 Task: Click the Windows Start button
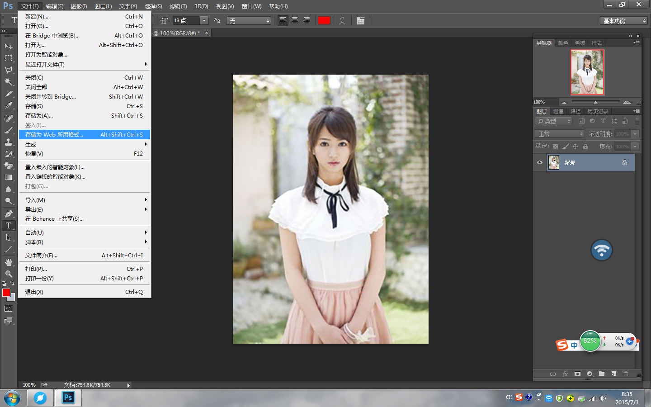coord(12,398)
